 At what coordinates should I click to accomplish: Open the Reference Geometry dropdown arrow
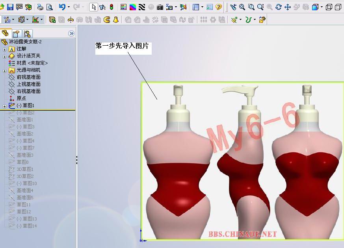(241, 20)
